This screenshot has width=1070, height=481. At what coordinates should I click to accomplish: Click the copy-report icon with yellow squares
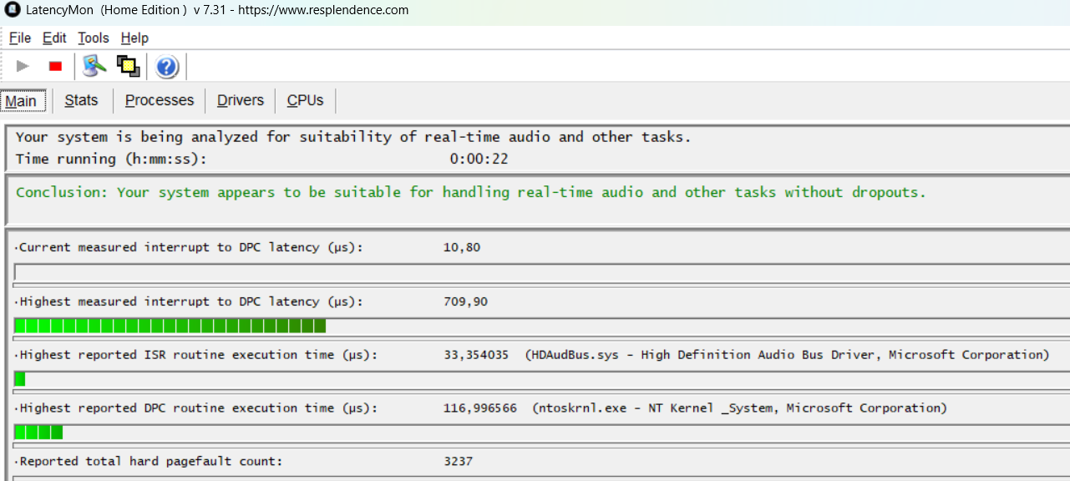[128, 66]
